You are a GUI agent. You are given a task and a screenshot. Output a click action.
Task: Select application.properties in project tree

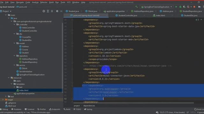tap(25, 93)
